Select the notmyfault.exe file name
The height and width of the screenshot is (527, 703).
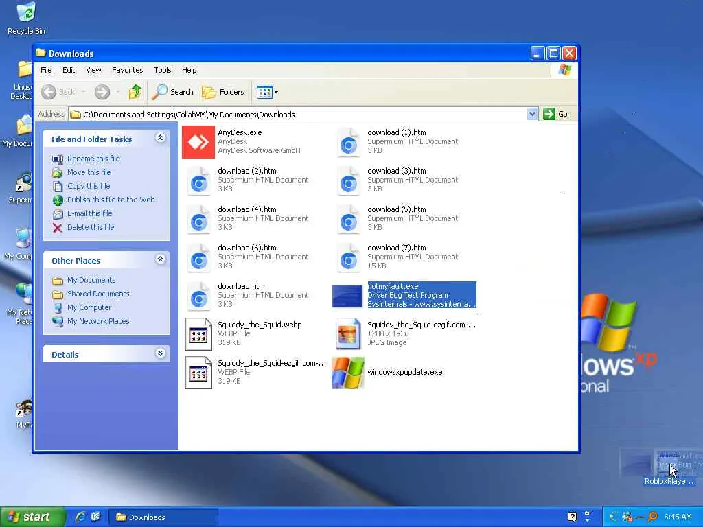tap(393, 286)
